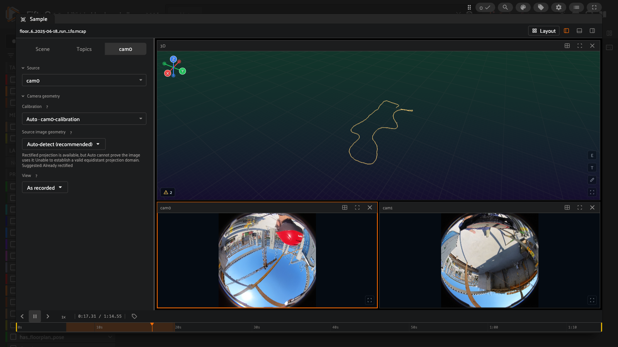Click expand icon overlay on cam1 image
The image size is (618, 347).
pyautogui.click(x=592, y=300)
